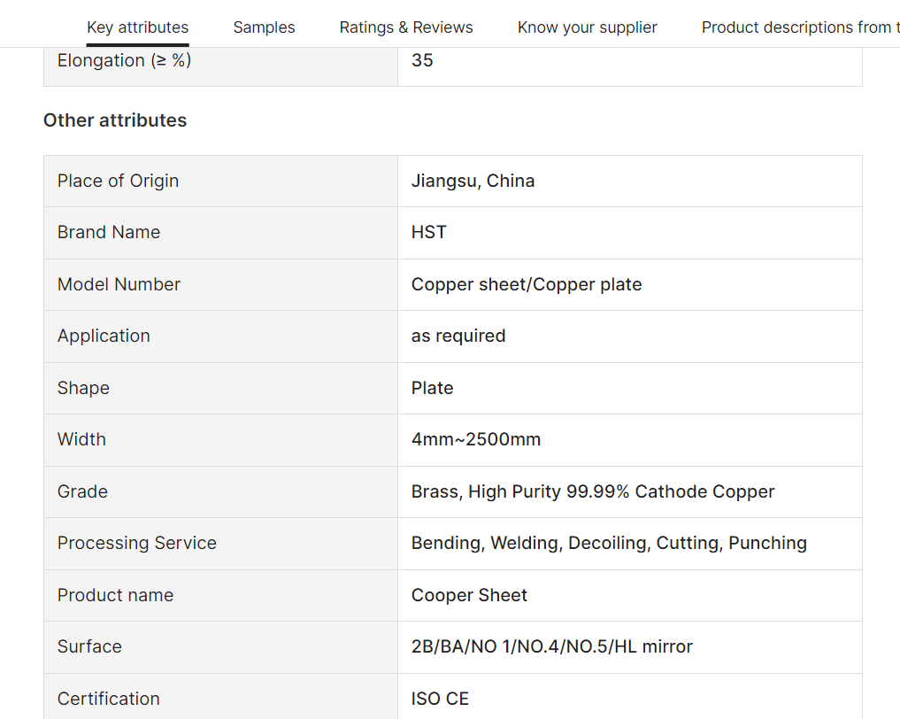Click the Application row label
Viewport: 900px width, 719px height.
tap(104, 336)
